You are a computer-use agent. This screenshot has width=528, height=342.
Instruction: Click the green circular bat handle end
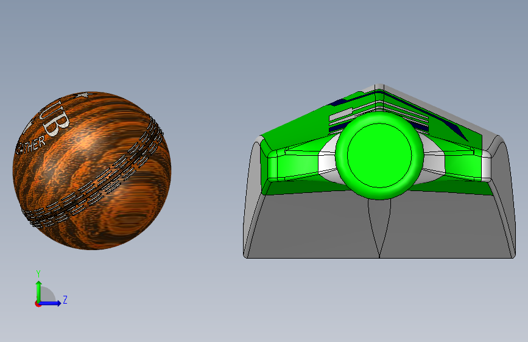coord(379,155)
